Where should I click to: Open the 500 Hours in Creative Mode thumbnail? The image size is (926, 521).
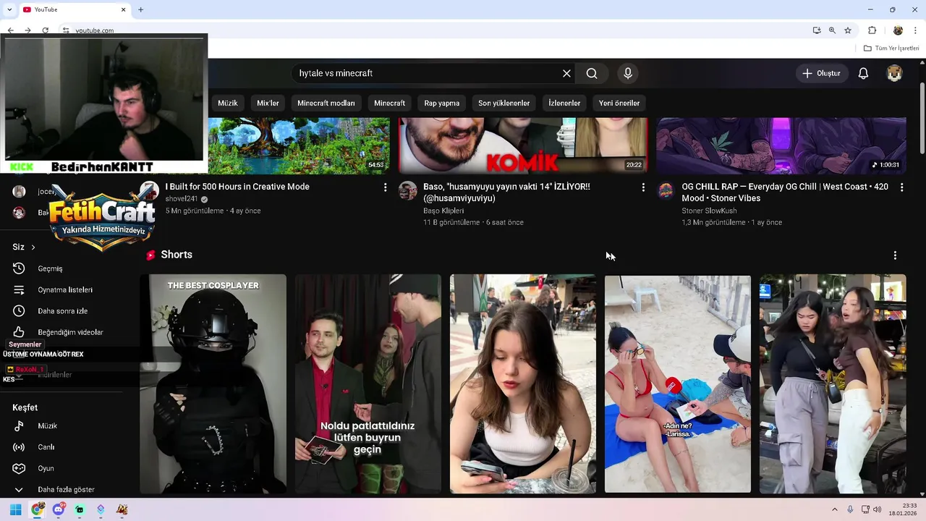299,145
